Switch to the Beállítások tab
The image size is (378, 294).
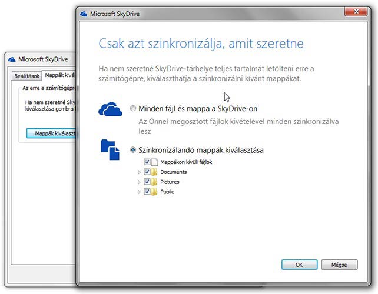click(26, 75)
